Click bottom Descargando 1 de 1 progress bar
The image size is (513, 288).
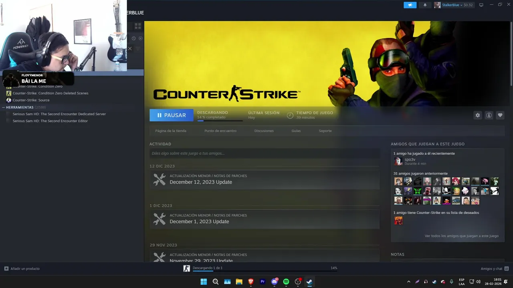265,271
